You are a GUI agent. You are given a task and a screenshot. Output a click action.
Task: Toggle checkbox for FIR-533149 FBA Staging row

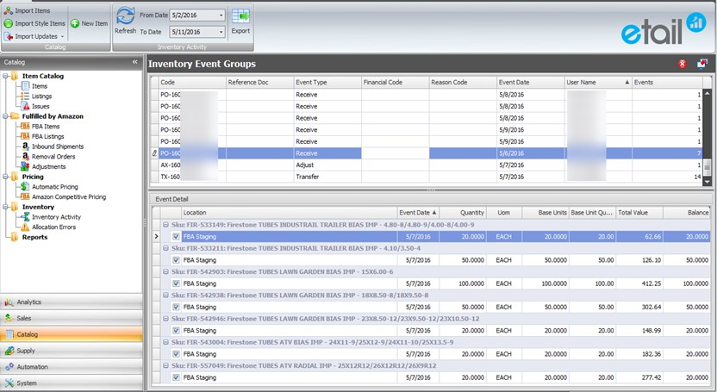176,237
